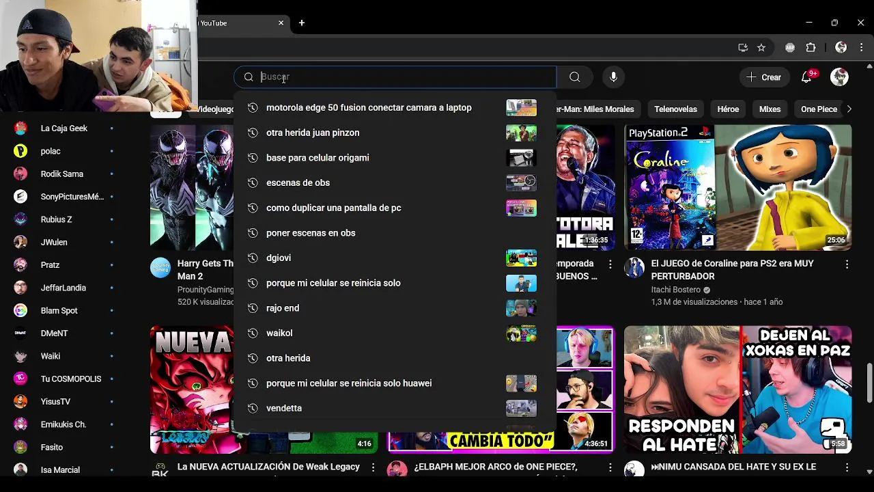
Task: Select suggestion otra herida juan pinzon
Action: pyautogui.click(x=395, y=133)
